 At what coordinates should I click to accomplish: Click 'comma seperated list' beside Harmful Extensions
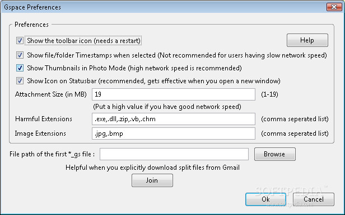coord(295,119)
